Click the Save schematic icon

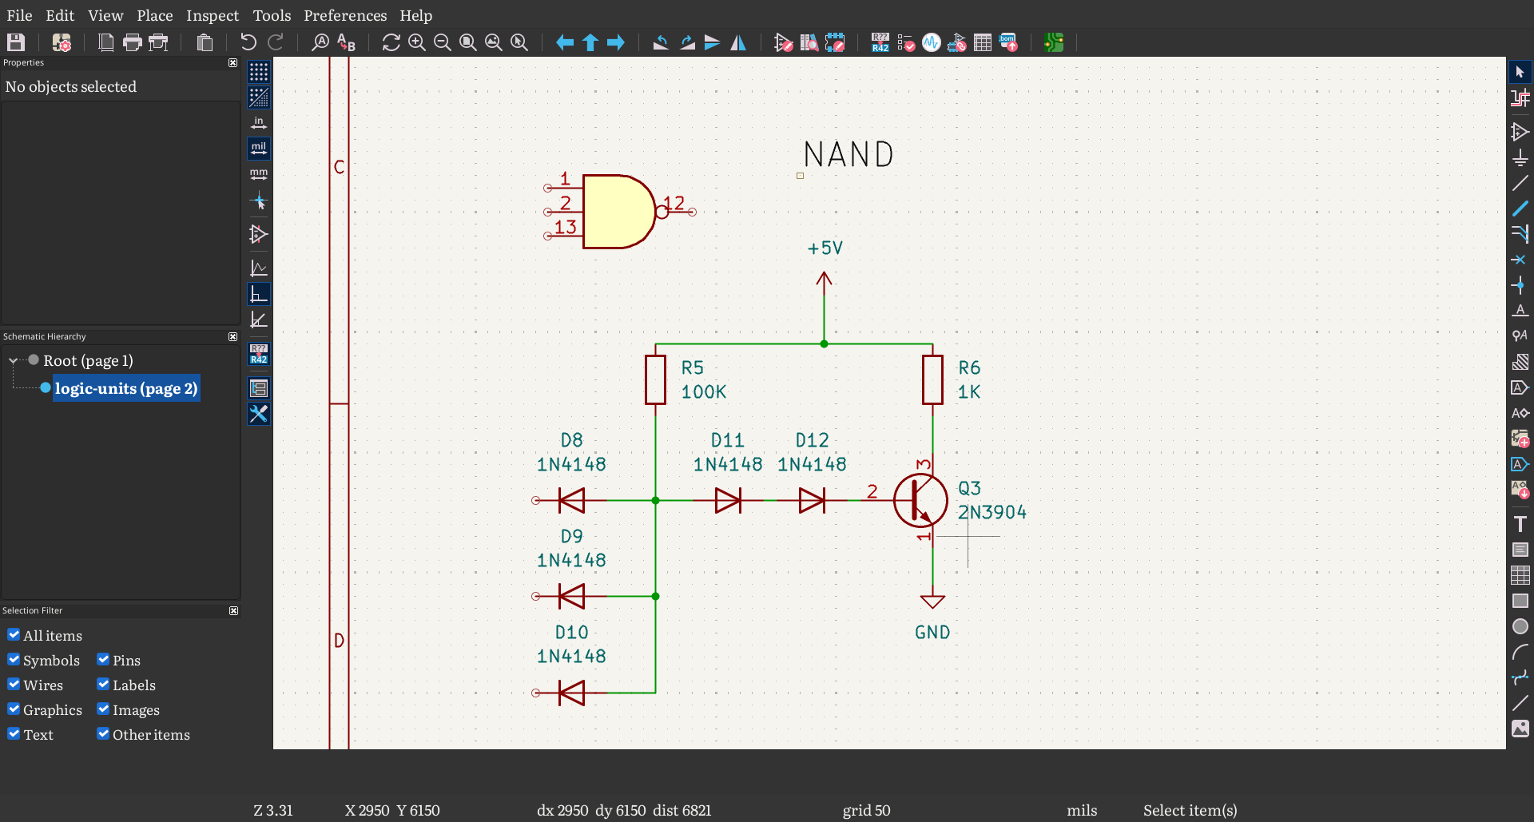click(16, 42)
